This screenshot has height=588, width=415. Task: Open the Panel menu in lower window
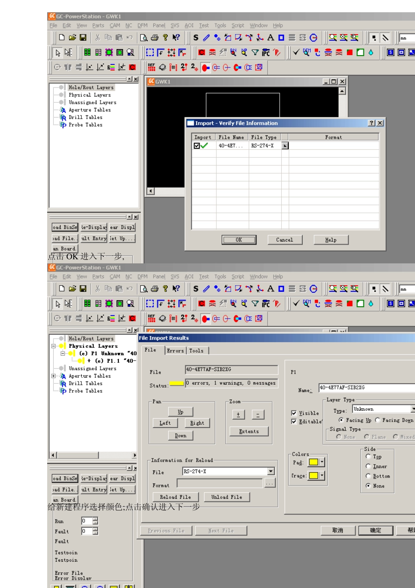(159, 276)
